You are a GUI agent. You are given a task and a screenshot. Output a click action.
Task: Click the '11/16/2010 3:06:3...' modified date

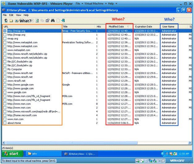[x=119, y=123]
